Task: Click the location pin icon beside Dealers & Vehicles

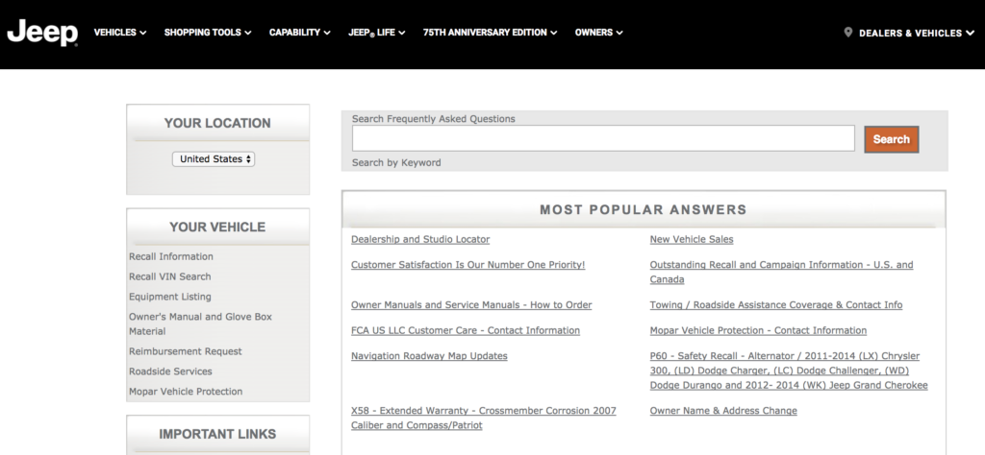Action: coord(848,33)
